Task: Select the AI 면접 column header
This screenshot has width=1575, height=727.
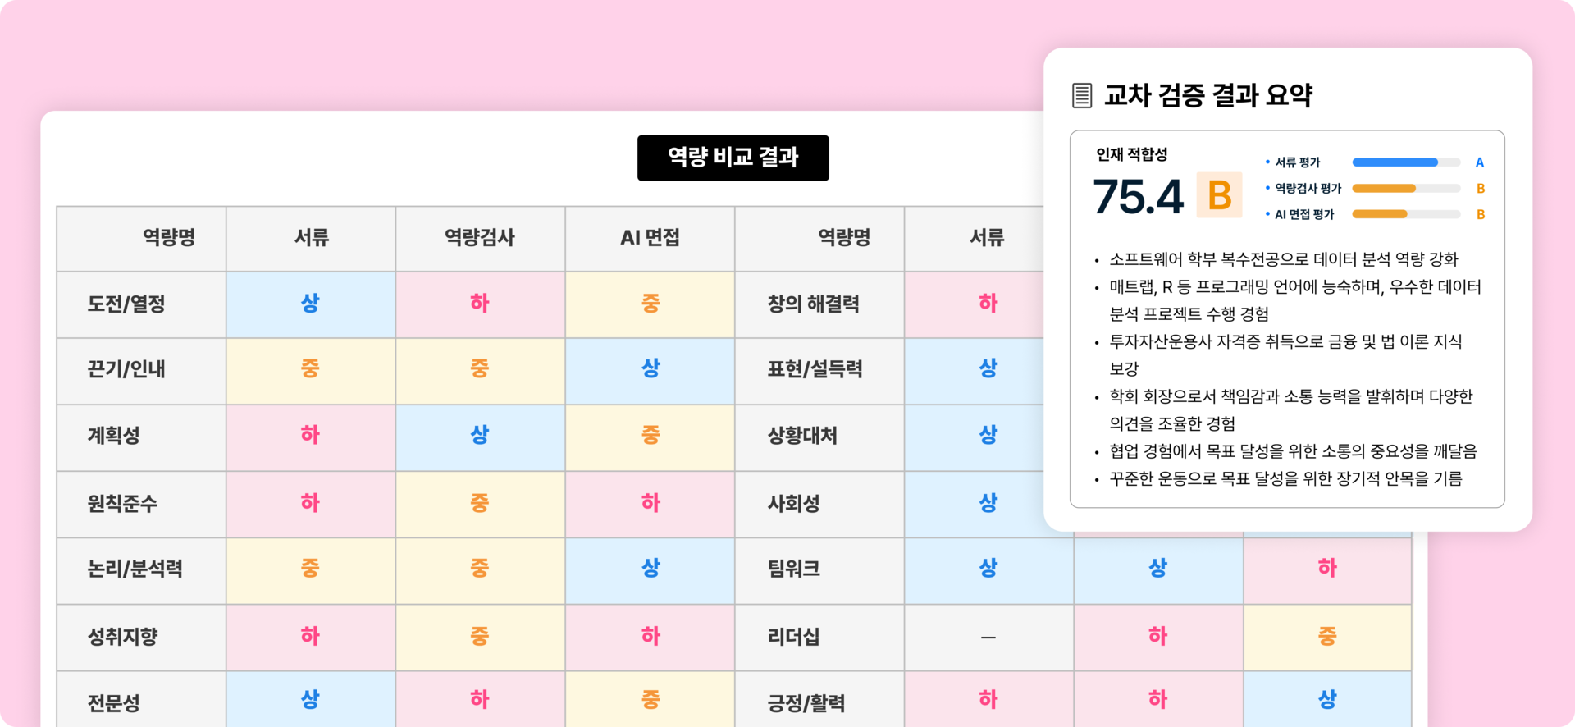Action: pos(650,238)
